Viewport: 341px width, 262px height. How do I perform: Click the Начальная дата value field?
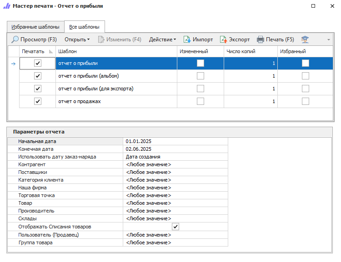pyautogui.click(x=175, y=141)
